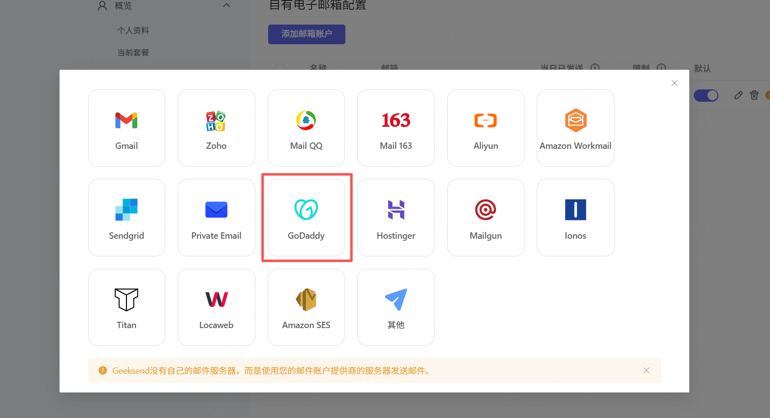Image resolution: width=770 pixels, height=418 pixels.
Task: Choose the Titan mail provider
Action: (126, 307)
